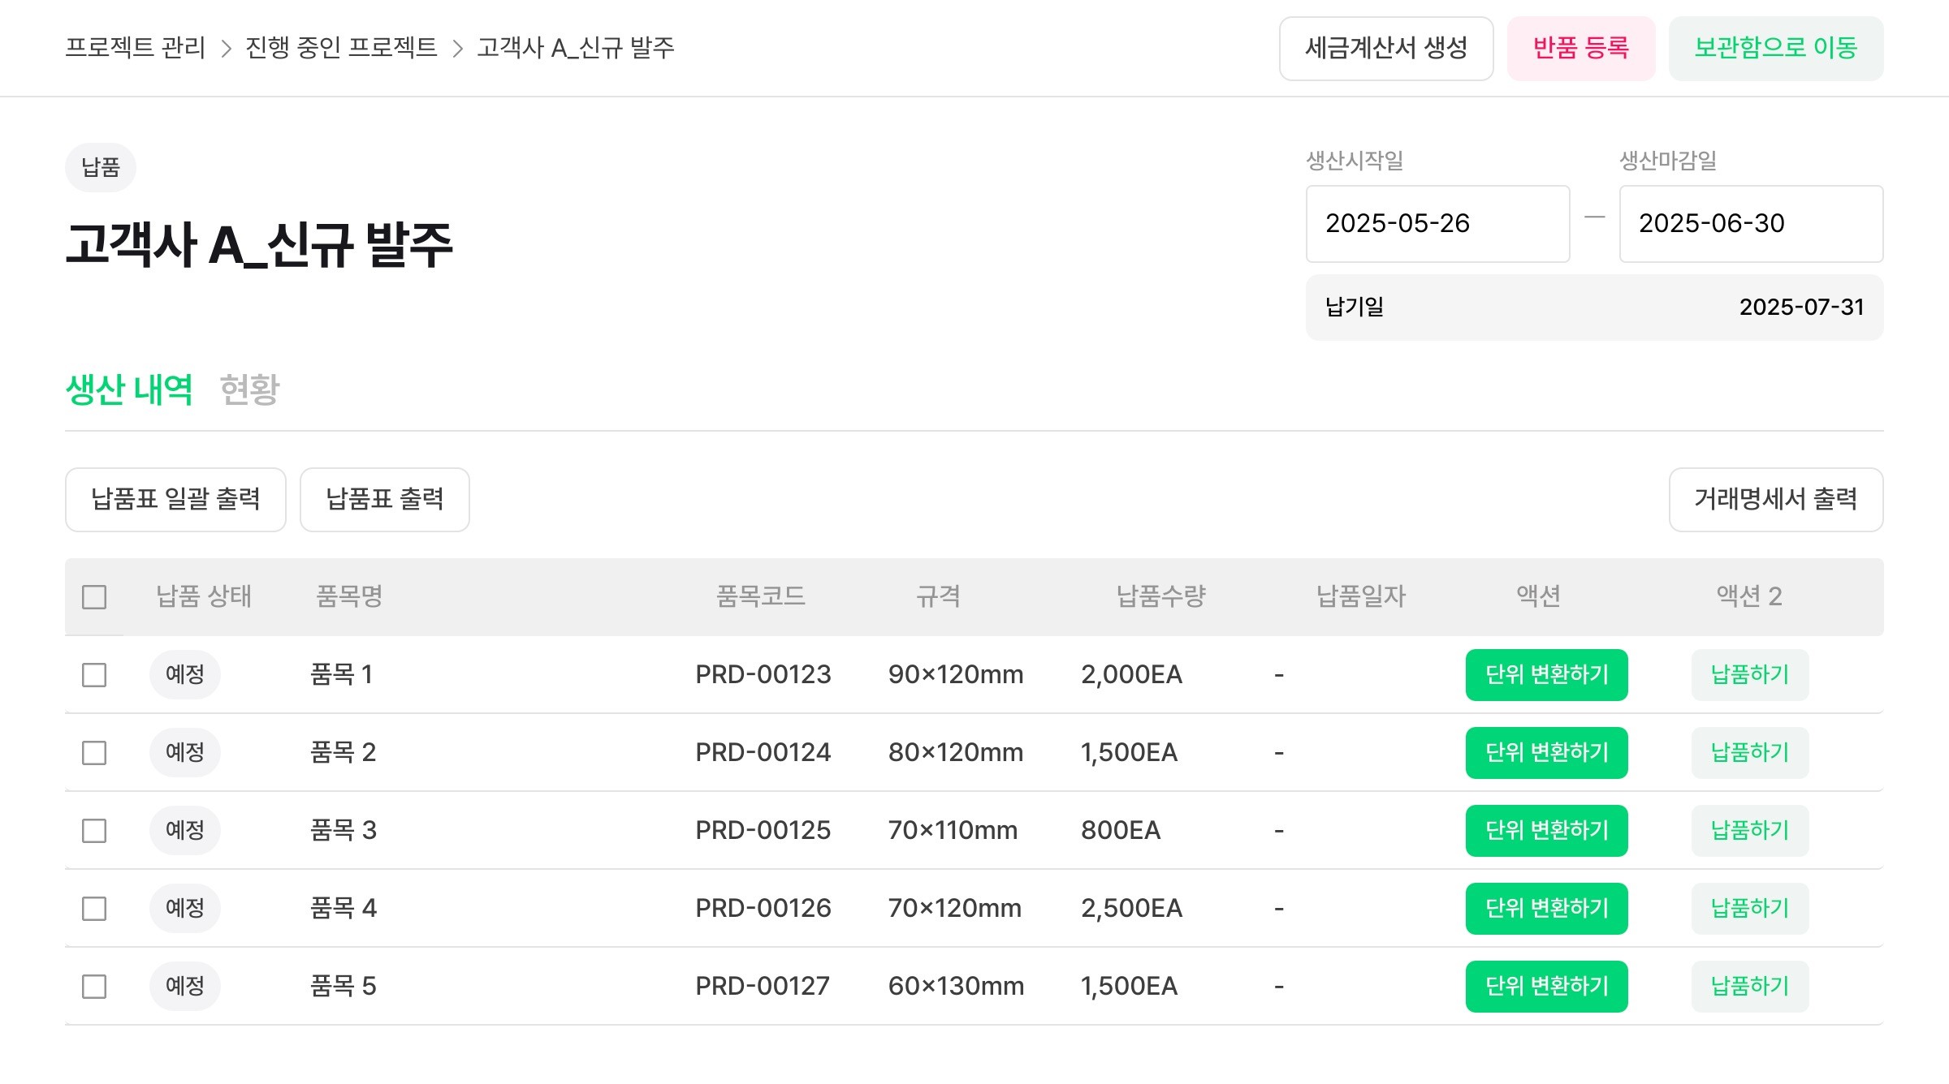Click 거래명세서 출력 button

(1775, 500)
